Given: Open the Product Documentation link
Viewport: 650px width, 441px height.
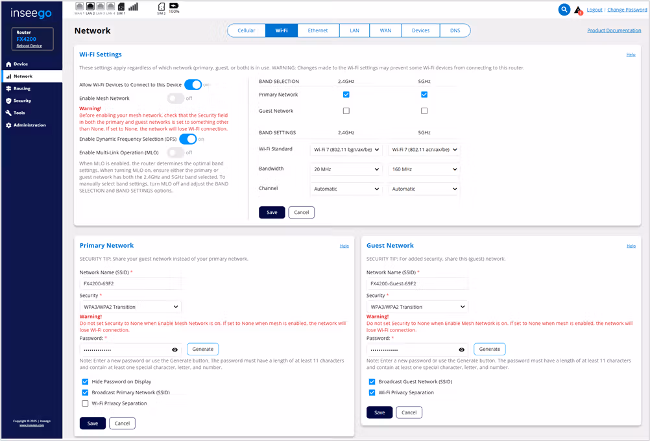Looking at the screenshot, I should (x=614, y=30).
